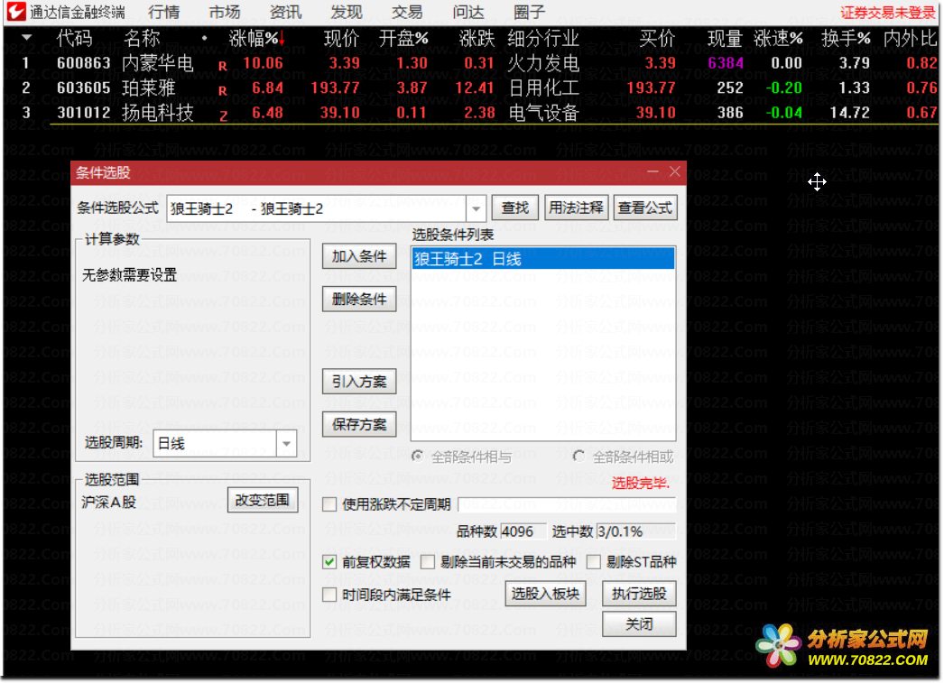Click the 用法注释 button
Image resolution: width=944 pixels, height=683 pixels.
pyautogui.click(x=576, y=208)
